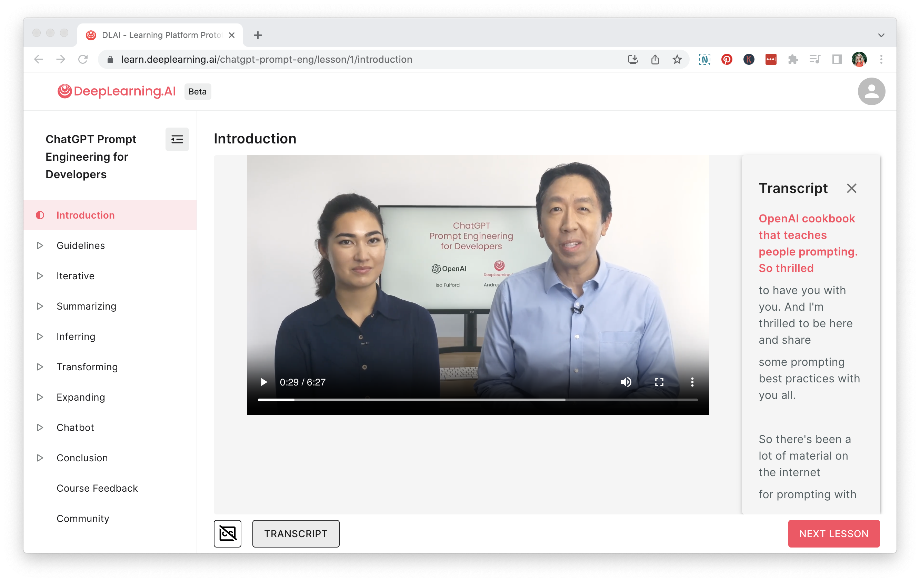Share this page via share icon

pyautogui.click(x=655, y=59)
